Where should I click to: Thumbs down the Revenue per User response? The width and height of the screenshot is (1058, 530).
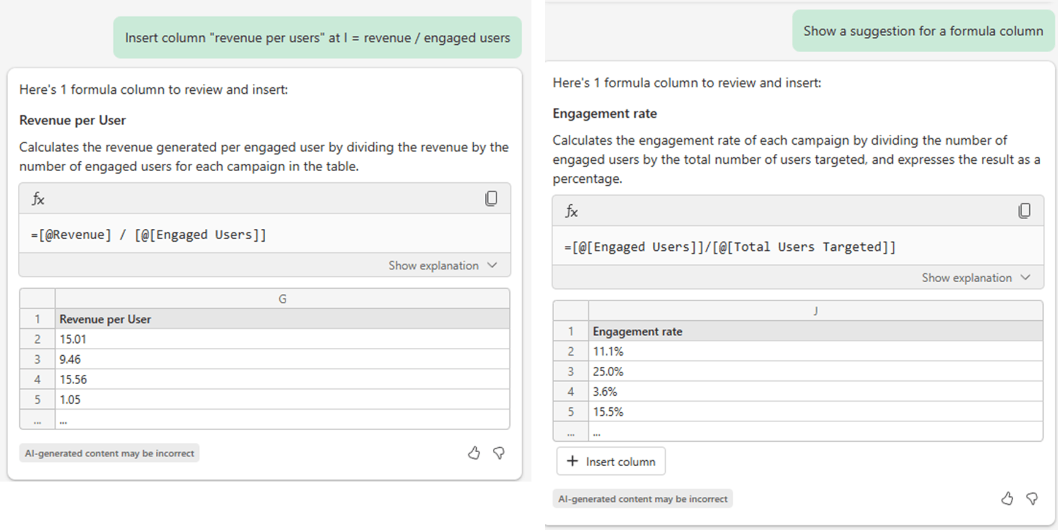(499, 453)
